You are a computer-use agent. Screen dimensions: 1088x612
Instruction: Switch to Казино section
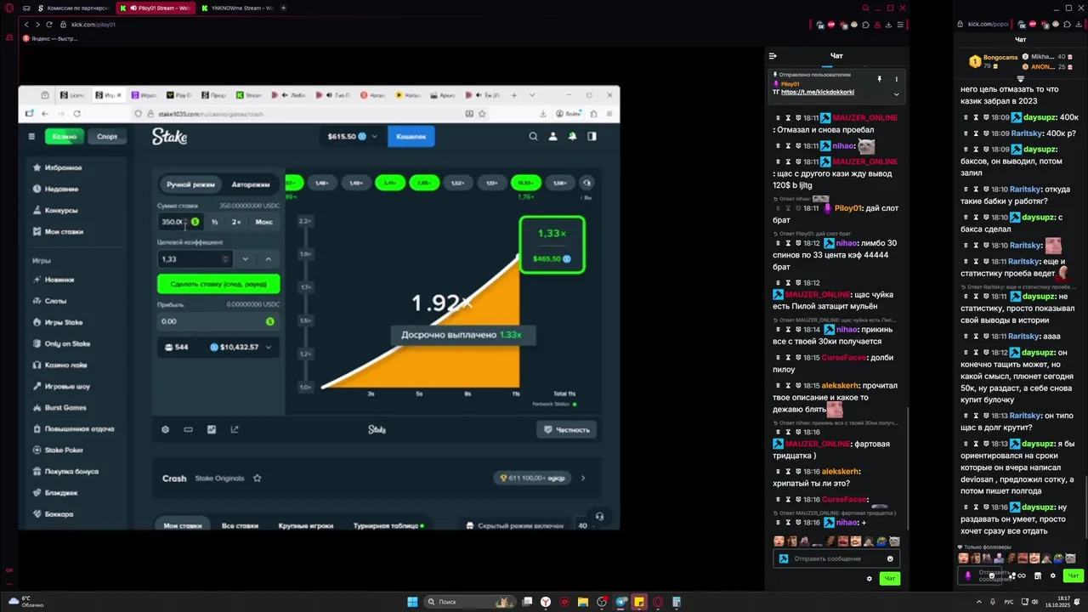tap(65, 136)
